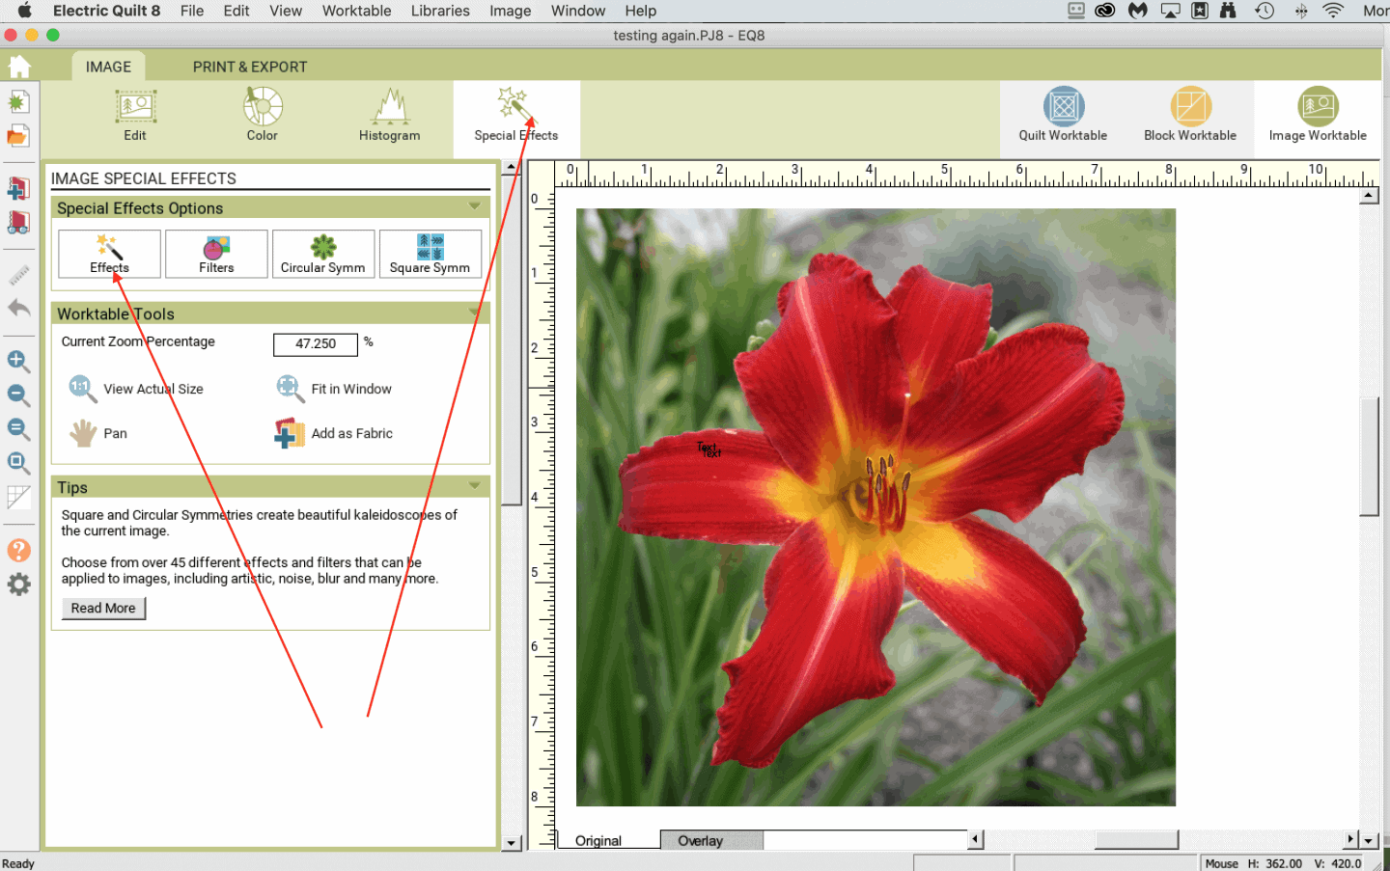This screenshot has width=1390, height=871.
Task: Click the side panel scroll up arrow
Action: click(511, 167)
